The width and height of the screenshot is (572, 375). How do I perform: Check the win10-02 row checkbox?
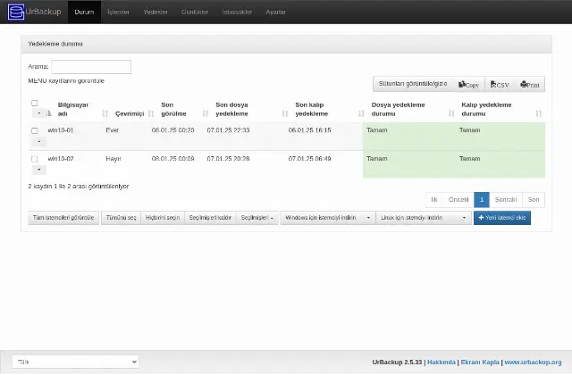(x=35, y=159)
